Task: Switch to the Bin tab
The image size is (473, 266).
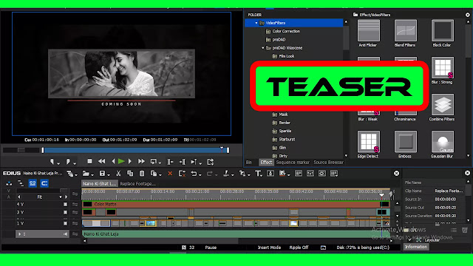Action: (x=249, y=163)
